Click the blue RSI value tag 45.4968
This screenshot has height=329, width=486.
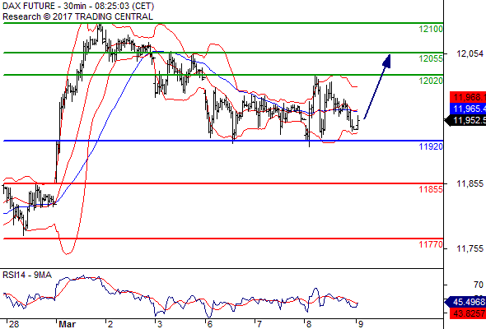[465, 302]
